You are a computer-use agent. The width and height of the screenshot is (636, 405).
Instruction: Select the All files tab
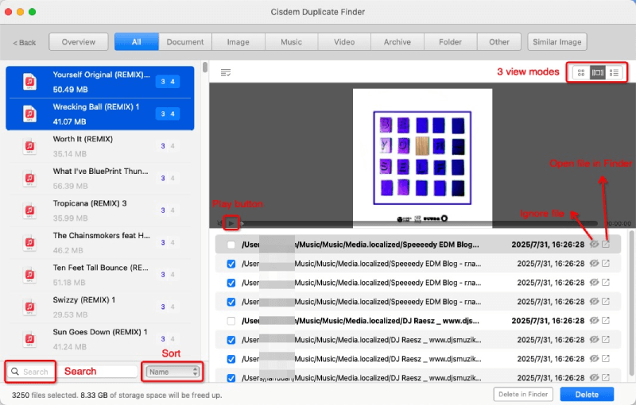click(136, 42)
